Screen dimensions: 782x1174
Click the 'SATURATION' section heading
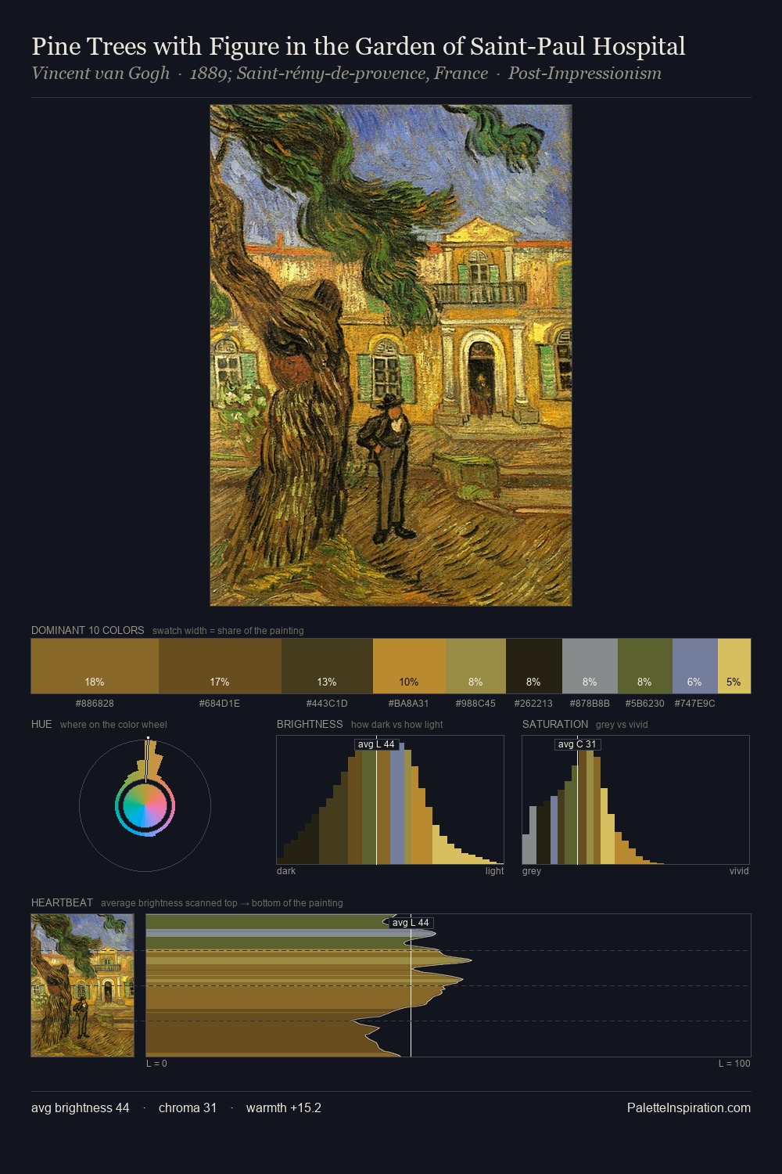click(555, 724)
